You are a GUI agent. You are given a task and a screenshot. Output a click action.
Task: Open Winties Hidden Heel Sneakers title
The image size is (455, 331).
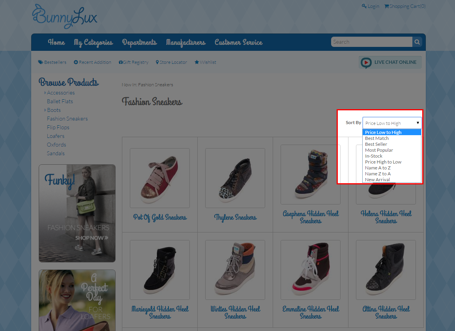(235, 313)
